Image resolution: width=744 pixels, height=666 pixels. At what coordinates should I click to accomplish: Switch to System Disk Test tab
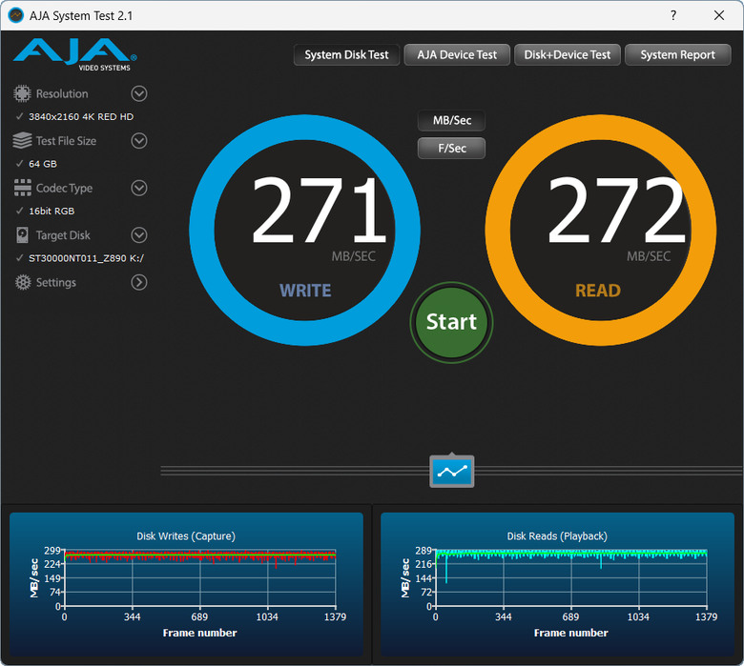click(346, 55)
